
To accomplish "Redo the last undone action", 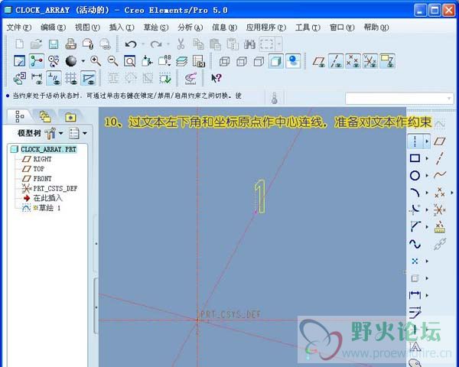I will 156,44.
